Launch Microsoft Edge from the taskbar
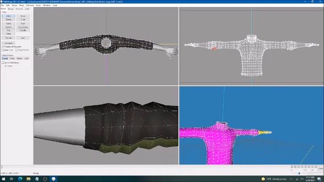 [x=20, y=179]
